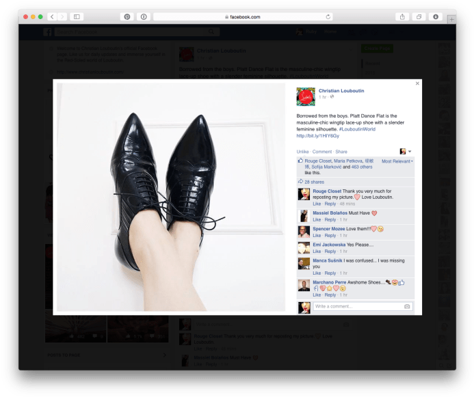Click the camera icon in comment box

coord(407,307)
